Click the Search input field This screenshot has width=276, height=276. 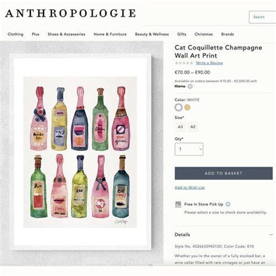pyautogui.click(x=263, y=17)
